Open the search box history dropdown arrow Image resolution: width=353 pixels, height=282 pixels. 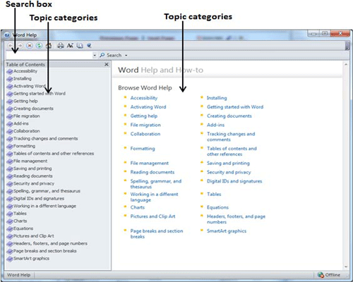tap(95, 56)
